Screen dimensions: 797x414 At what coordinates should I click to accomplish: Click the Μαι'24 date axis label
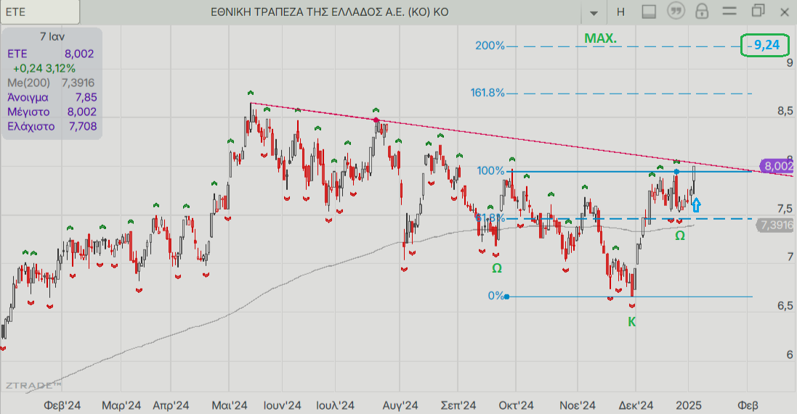(x=230, y=405)
